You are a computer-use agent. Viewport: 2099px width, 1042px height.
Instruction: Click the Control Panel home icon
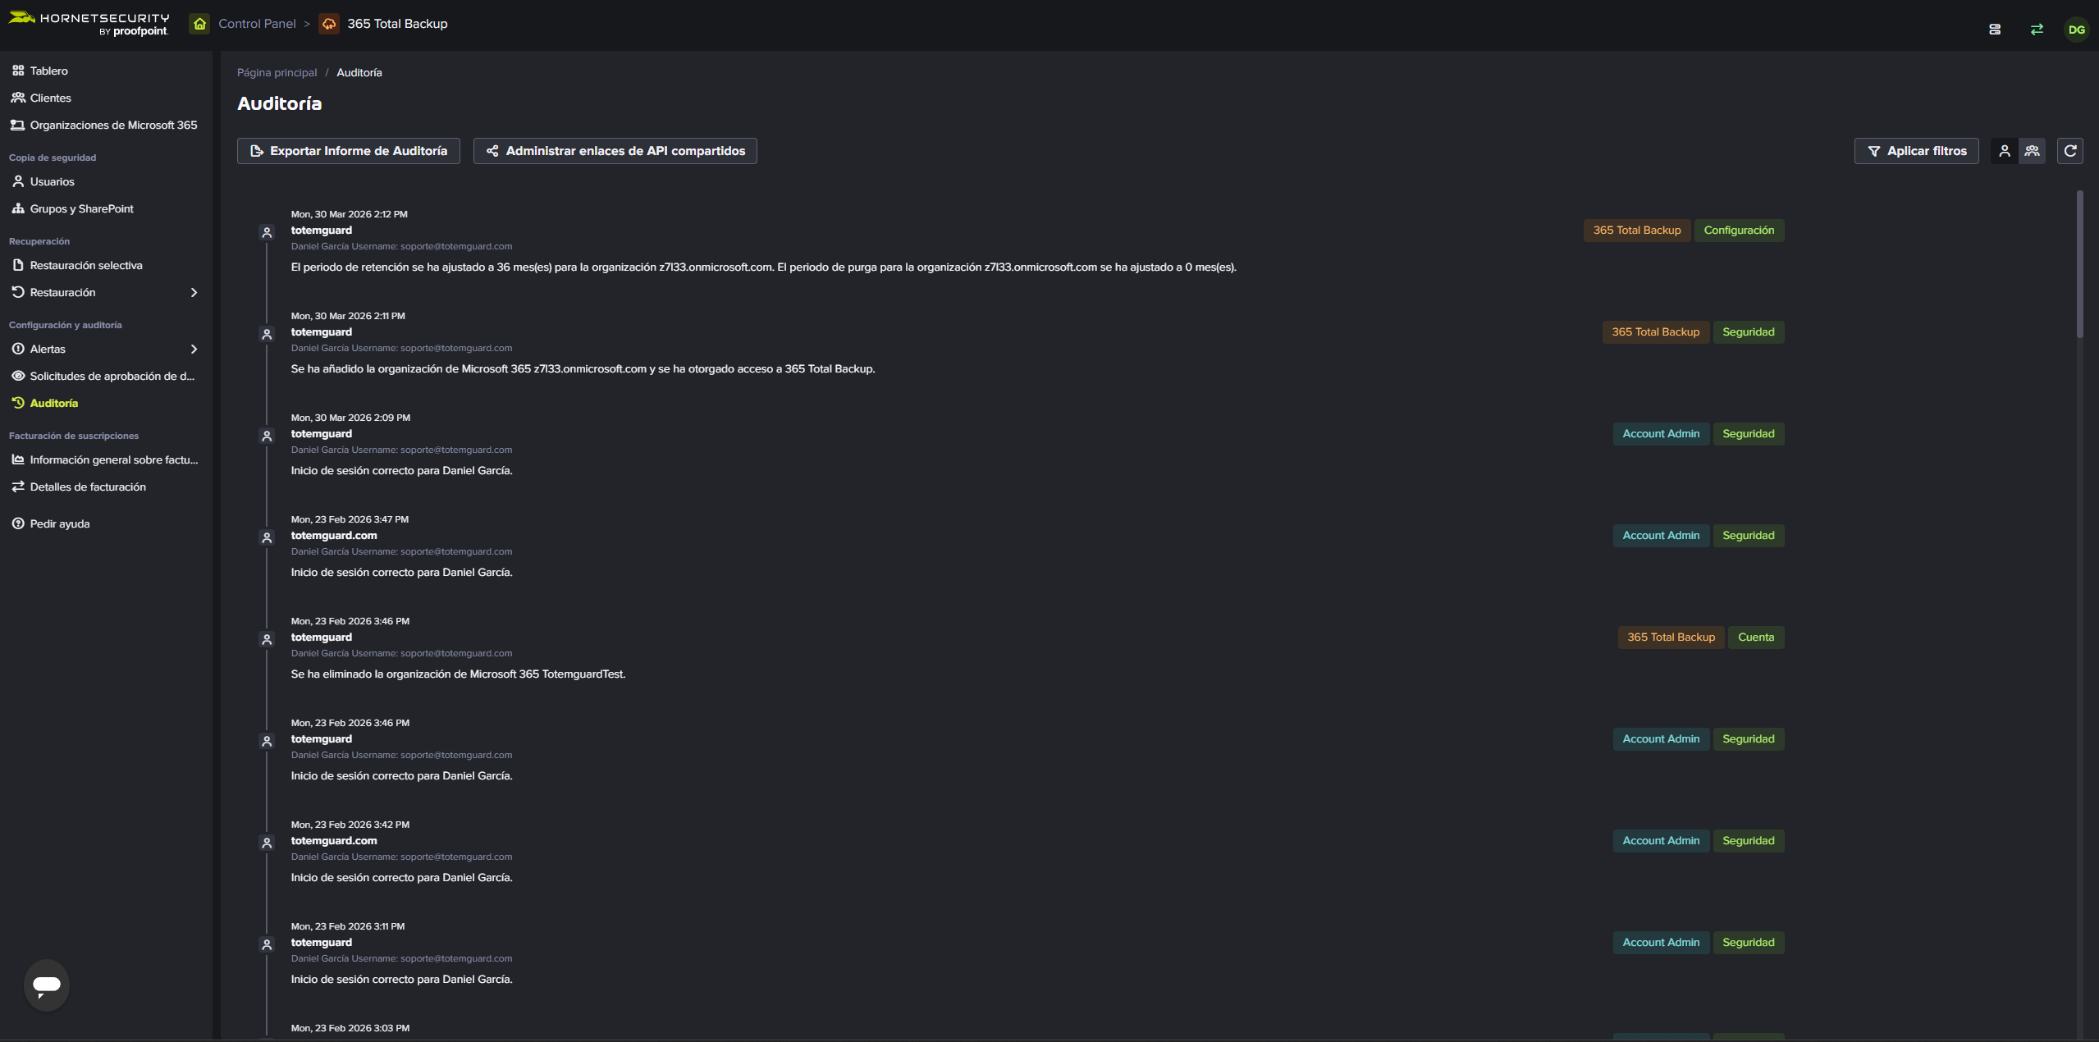tap(199, 24)
